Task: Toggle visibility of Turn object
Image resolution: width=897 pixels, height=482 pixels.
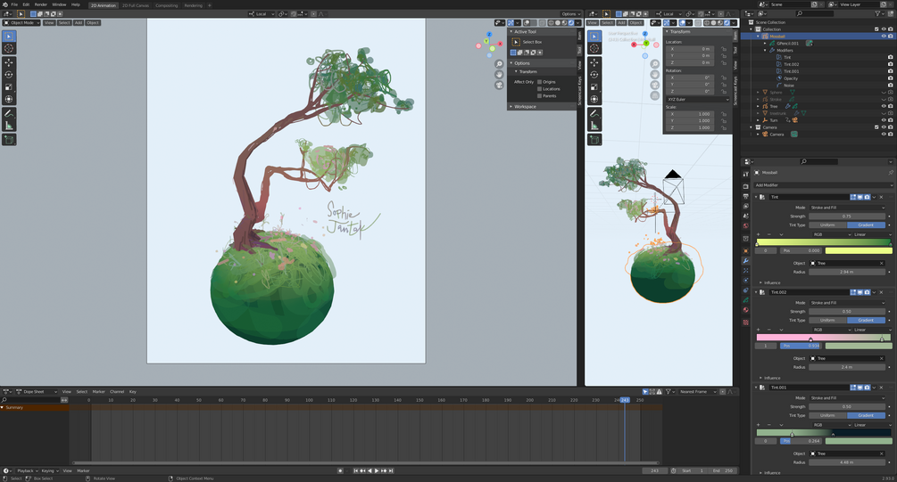Action: (x=884, y=120)
